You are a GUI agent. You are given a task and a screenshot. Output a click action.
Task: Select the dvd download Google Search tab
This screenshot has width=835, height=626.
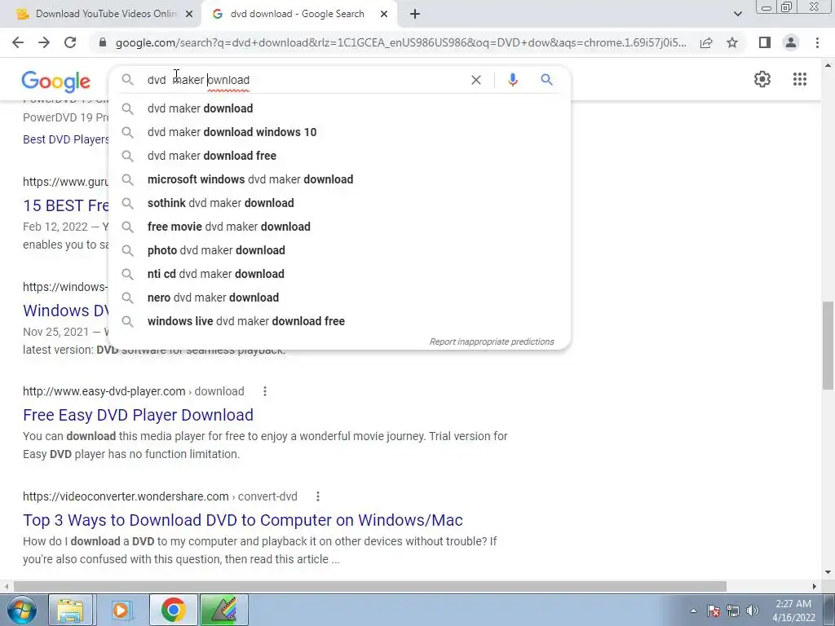(298, 14)
